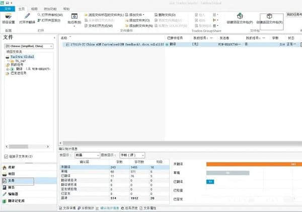Expand 翻译 task node in tree

8,69
